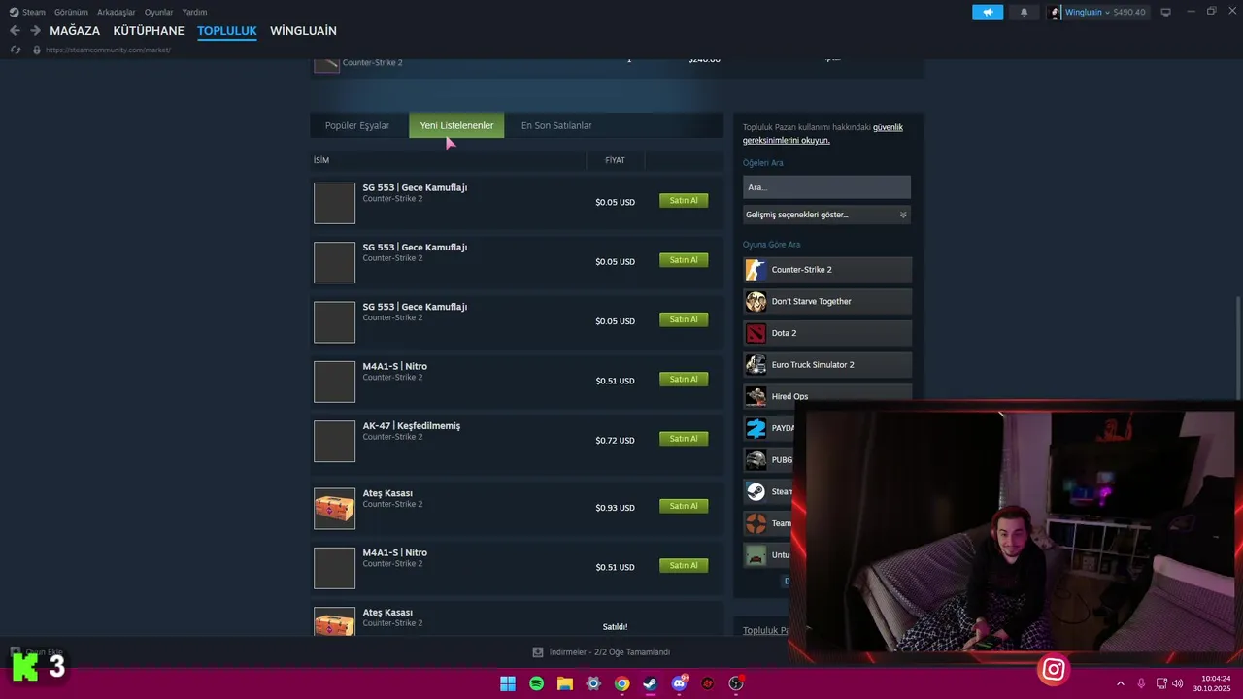1243x699 pixels.
Task: Select the PAYDAY game icon
Action: pos(756,428)
